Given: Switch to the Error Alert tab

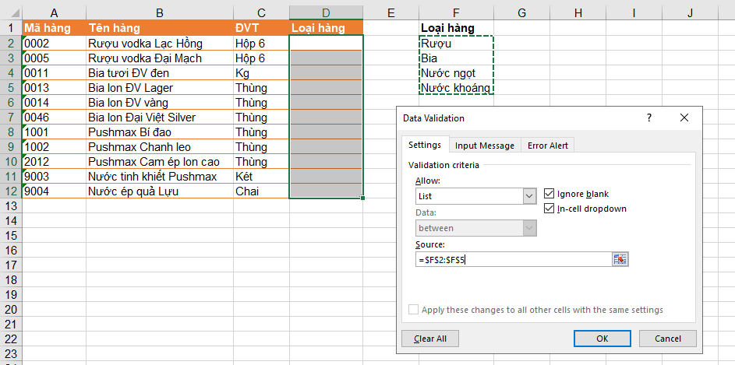Looking at the screenshot, I should (548, 146).
